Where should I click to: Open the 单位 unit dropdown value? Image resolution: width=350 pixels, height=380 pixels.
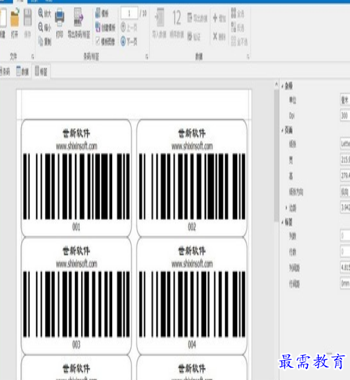tap(345, 100)
